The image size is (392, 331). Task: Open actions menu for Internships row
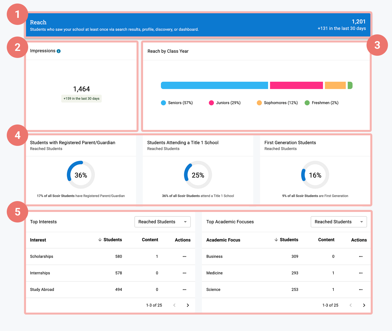point(184,273)
